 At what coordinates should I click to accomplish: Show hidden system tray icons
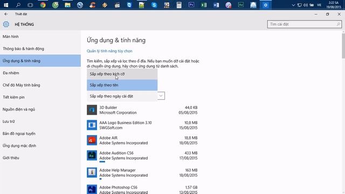(293, 5)
